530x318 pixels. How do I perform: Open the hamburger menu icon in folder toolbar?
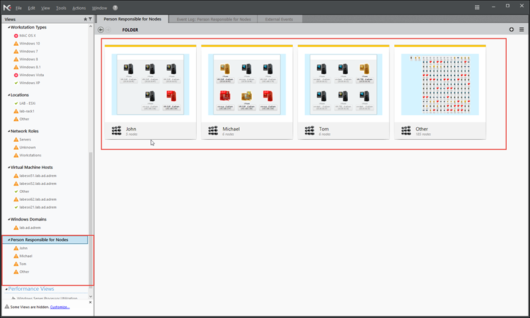click(x=521, y=30)
